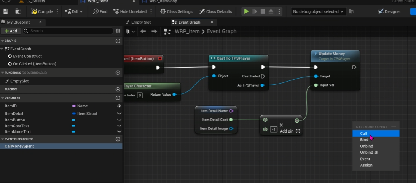Viewport: 416px width, 183px height.
Task: Collapse the VARIABLES section
Action: coord(2,98)
